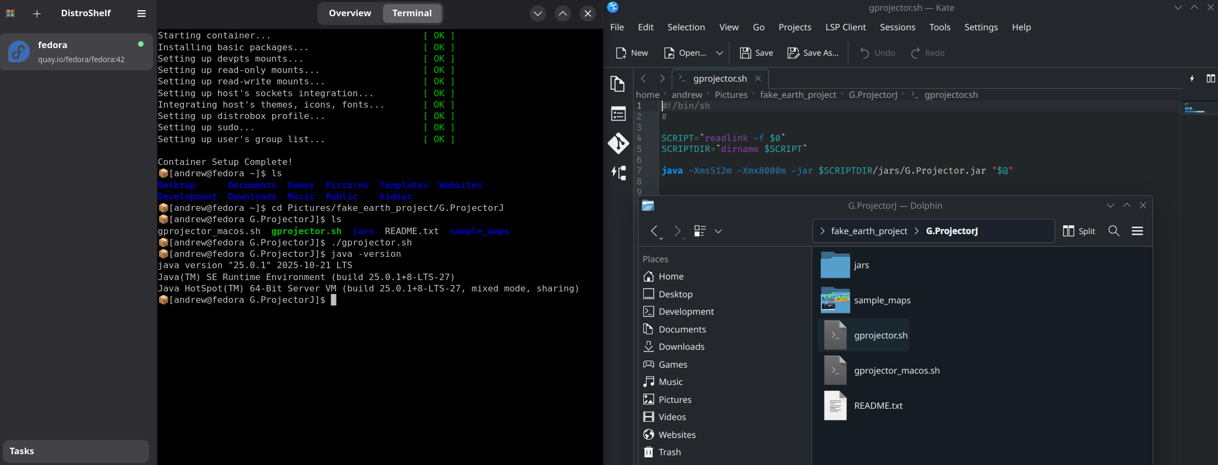Click Save As button in Kate
The width and height of the screenshot is (1218, 465).
[813, 53]
